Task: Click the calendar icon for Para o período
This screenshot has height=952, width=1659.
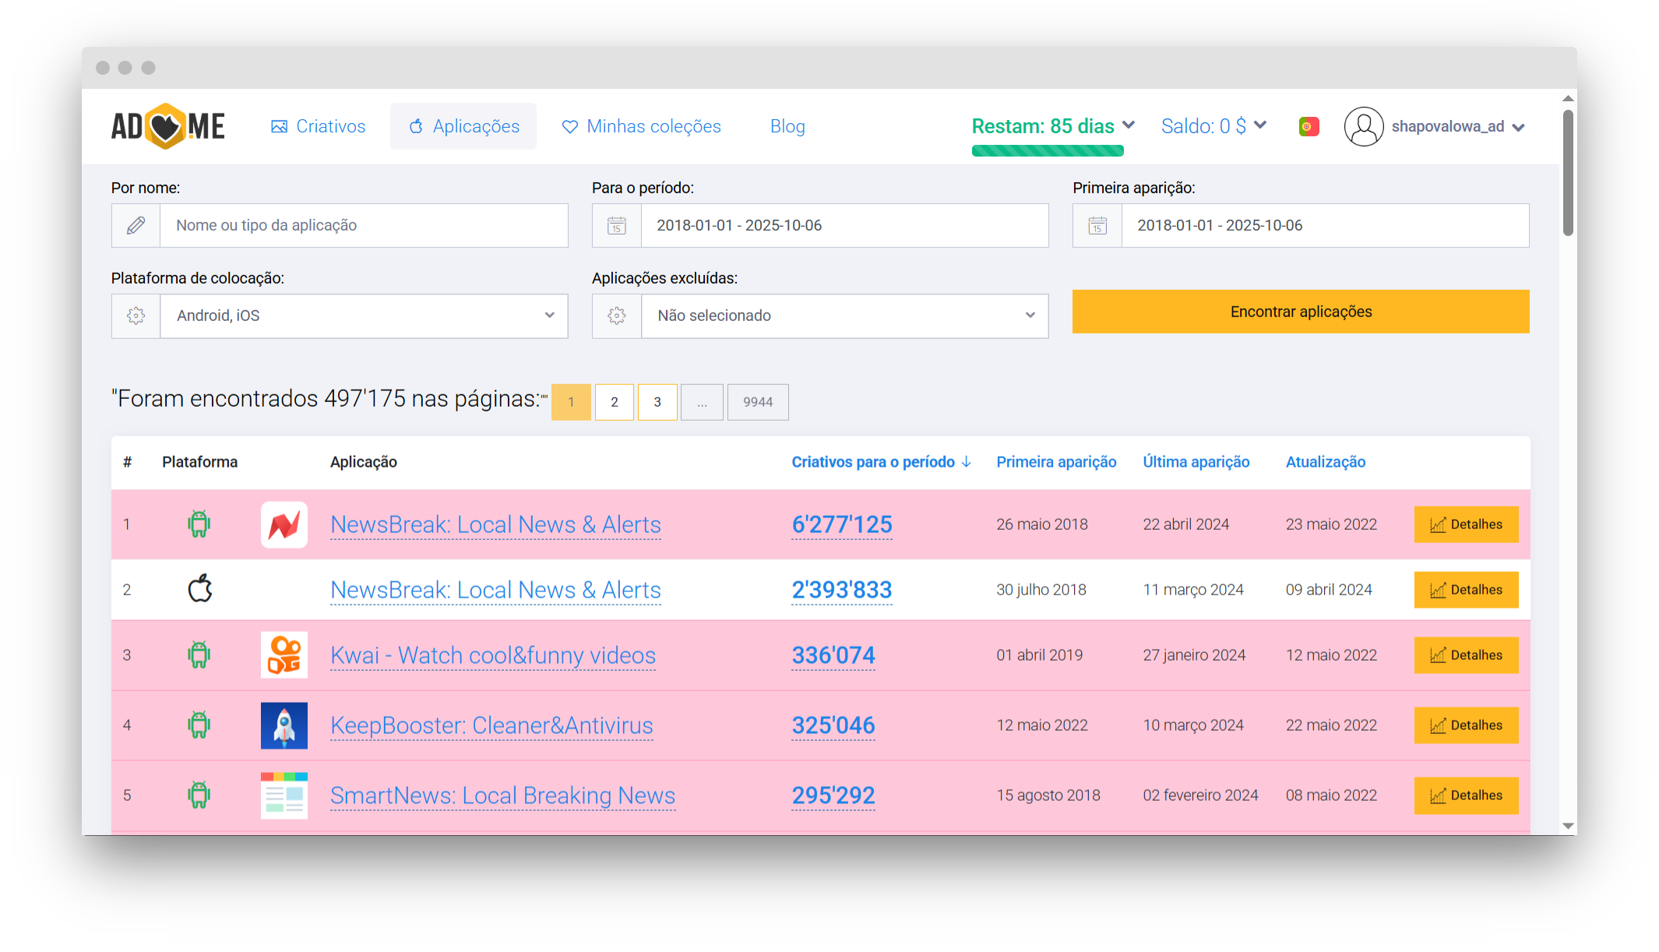Action: pyautogui.click(x=616, y=226)
